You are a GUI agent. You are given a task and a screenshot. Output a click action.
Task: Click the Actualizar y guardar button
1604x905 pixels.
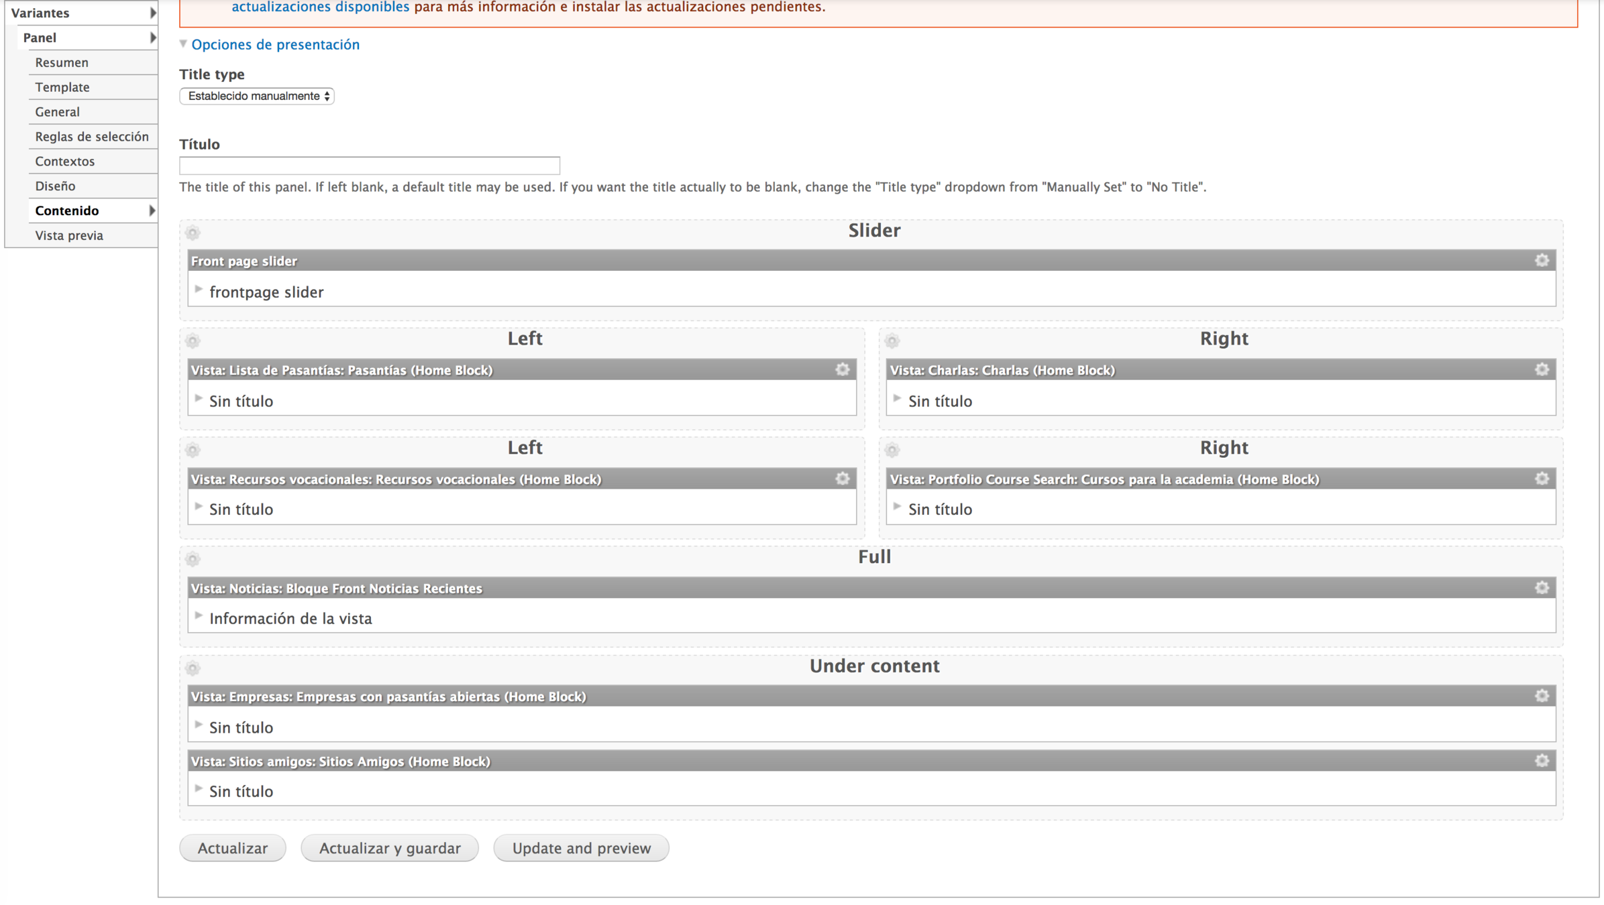tap(390, 848)
